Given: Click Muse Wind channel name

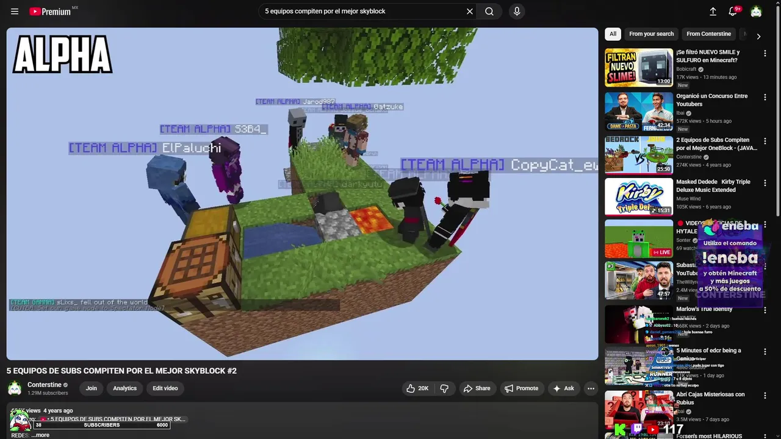Looking at the screenshot, I should click(x=688, y=199).
